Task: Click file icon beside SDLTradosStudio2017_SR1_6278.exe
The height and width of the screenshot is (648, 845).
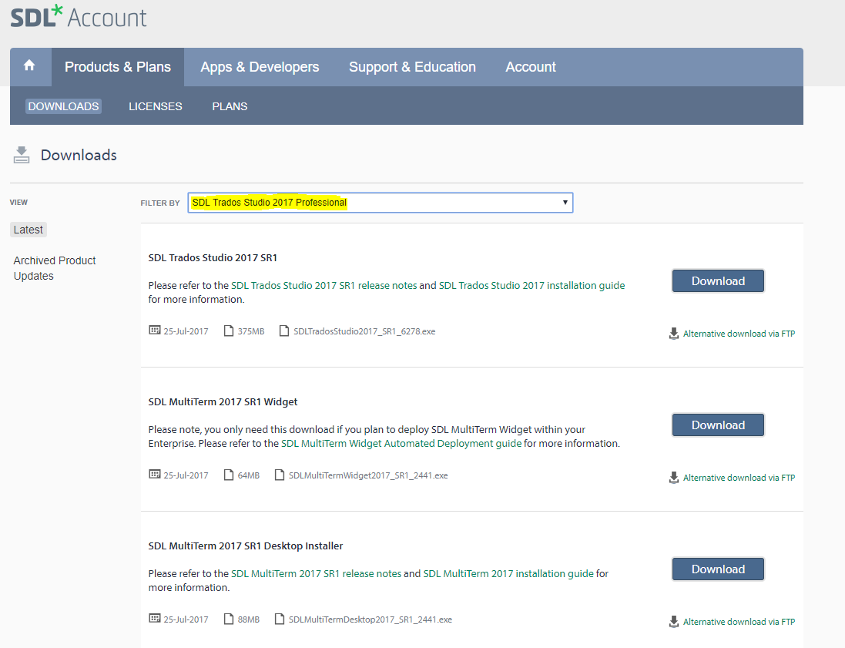Action: click(284, 331)
